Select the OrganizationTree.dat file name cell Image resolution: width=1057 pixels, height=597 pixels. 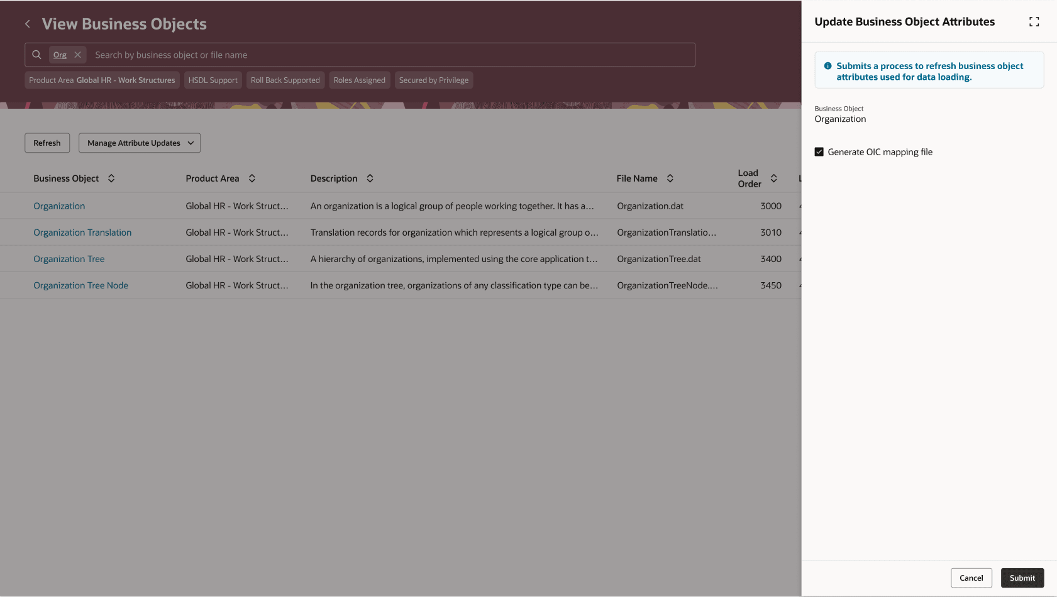pyautogui.click(x=659, y=259)
